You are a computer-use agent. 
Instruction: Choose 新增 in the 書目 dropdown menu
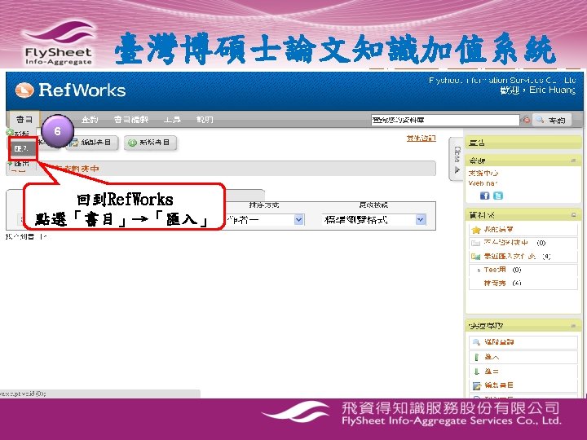pyautogui.click(x=18, y=133)
